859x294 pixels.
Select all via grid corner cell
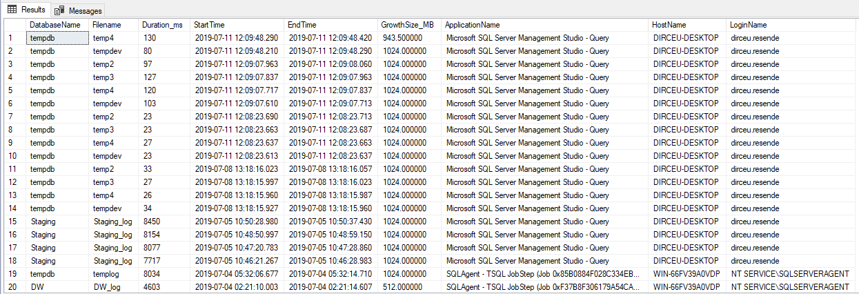click(x=13, y=25)
